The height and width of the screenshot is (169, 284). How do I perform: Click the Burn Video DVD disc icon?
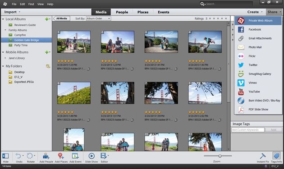click(241, 100)
